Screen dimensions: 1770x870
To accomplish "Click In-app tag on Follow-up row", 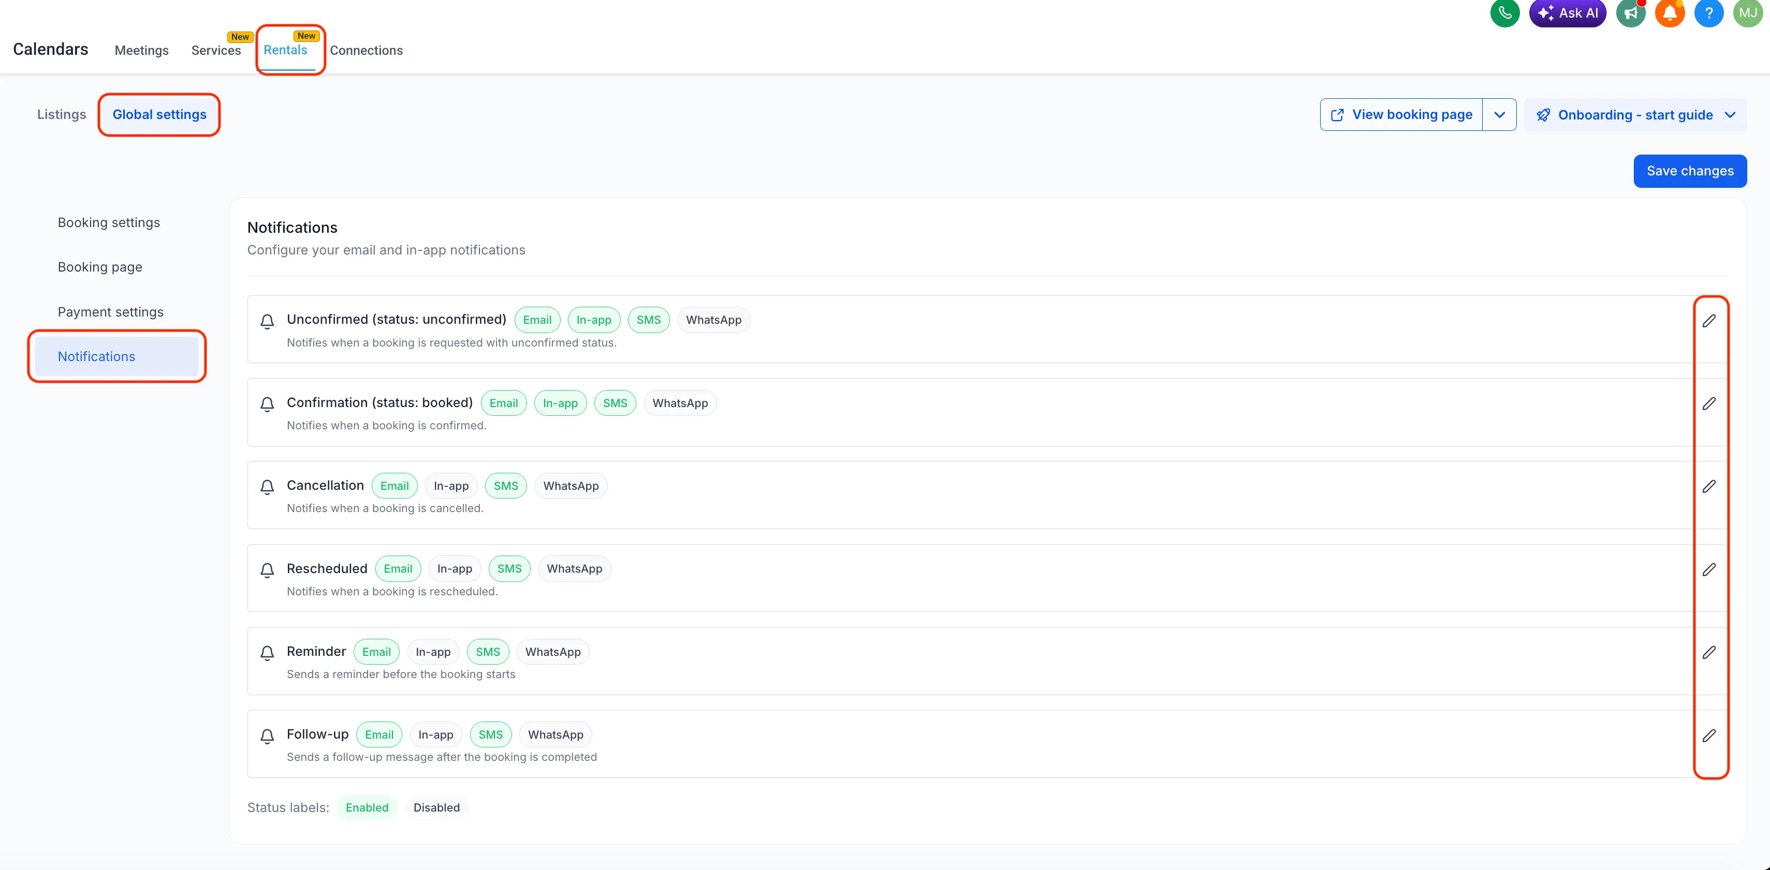I will (435, 734).
